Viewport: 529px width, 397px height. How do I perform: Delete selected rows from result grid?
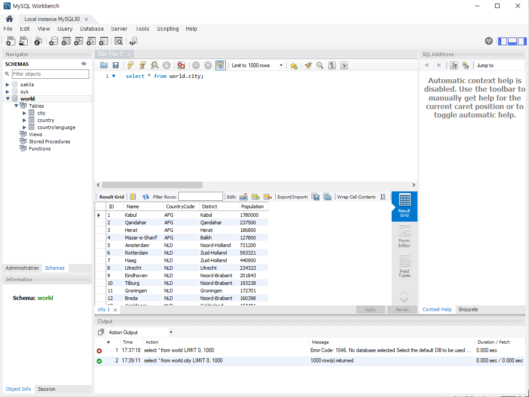[268, 197]
